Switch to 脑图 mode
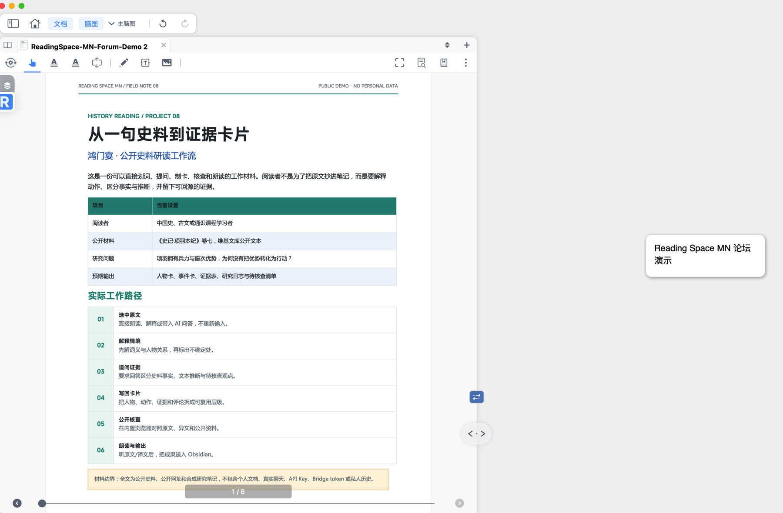 click(x=91, y=23)
